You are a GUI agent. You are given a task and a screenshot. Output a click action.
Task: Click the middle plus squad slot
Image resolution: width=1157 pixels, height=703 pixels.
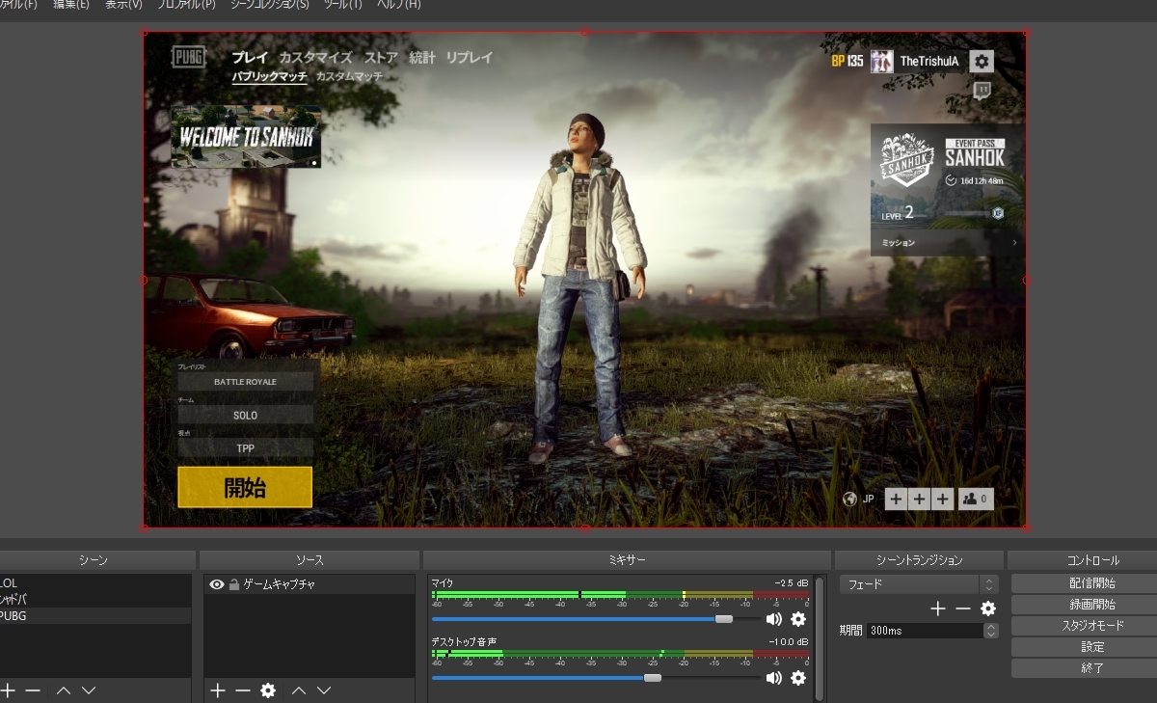point(919,499)
